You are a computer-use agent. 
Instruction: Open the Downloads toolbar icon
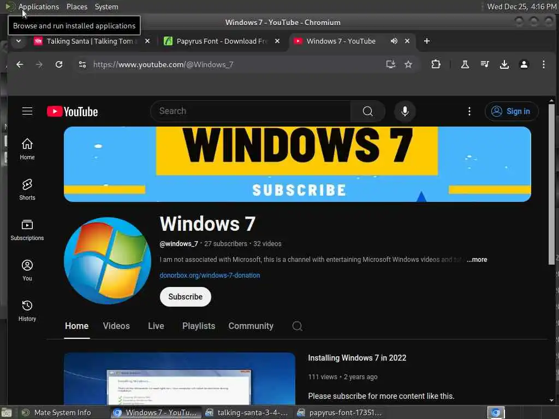tap(504, 64)
